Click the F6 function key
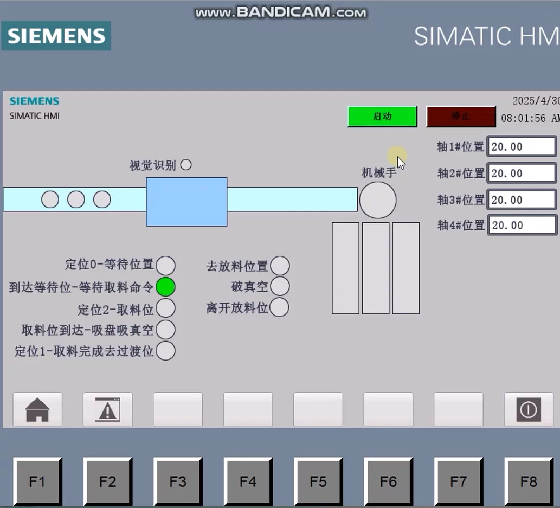560x508 pixels. point(388,481)
